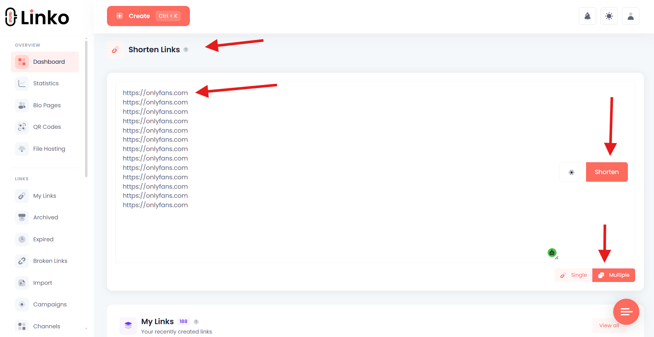Click the Import icon in sidebar
654x337 pixels.
click(x=22, y=283)
